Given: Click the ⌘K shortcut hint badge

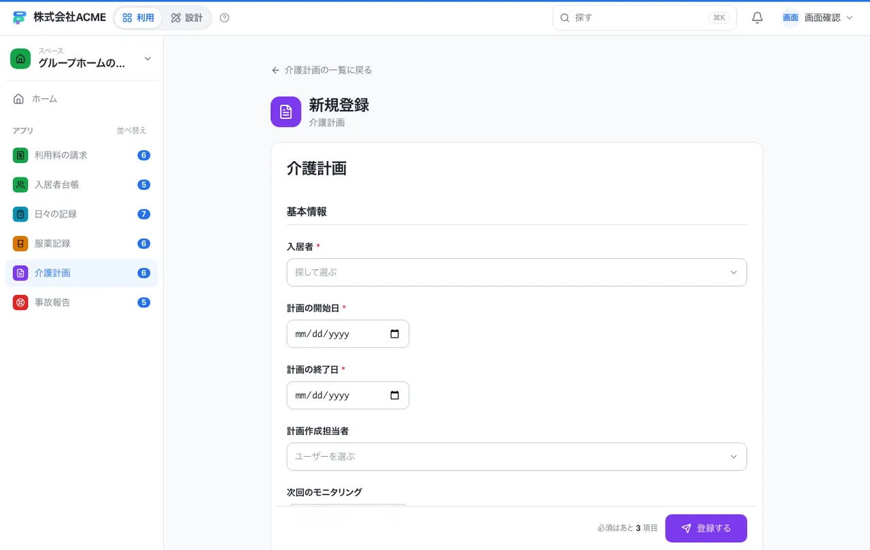Looking at the screenshot, I should (719, 18).
